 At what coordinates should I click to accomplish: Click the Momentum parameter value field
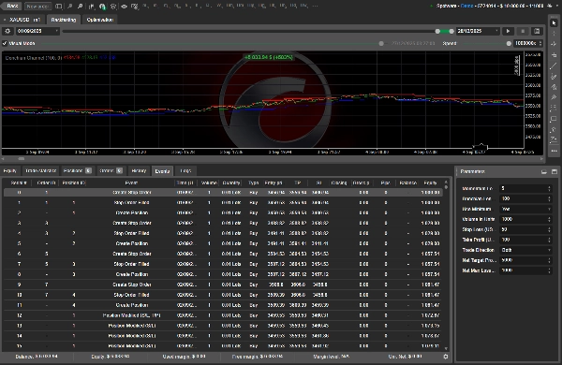[x=525, y=188]
